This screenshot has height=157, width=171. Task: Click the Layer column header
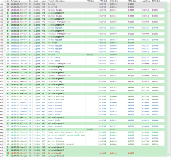coord(44,1)
